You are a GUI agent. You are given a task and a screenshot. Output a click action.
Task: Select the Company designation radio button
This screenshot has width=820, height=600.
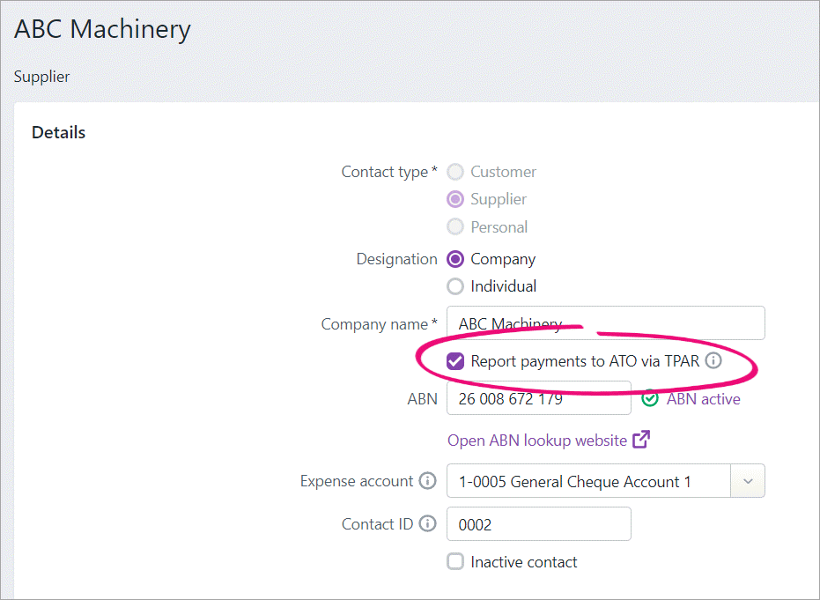455,259
